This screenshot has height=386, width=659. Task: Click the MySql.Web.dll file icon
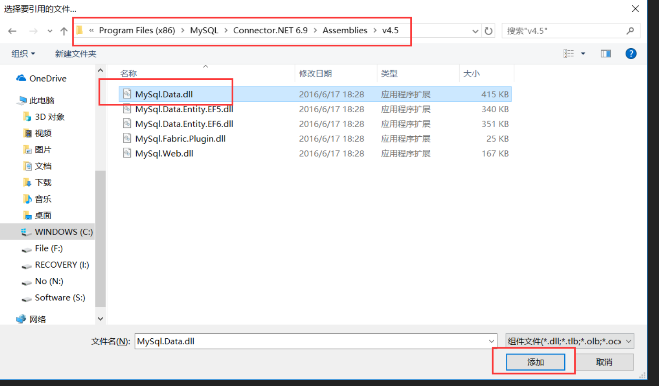point(127,153)
